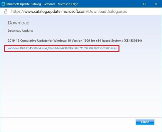Click the large Download heading
Screen dimensions: 162x132
coord(19,23)
